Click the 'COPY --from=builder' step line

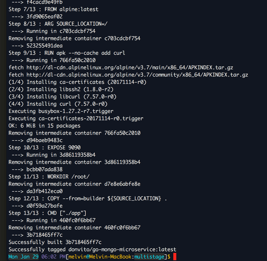click(88, 198)
